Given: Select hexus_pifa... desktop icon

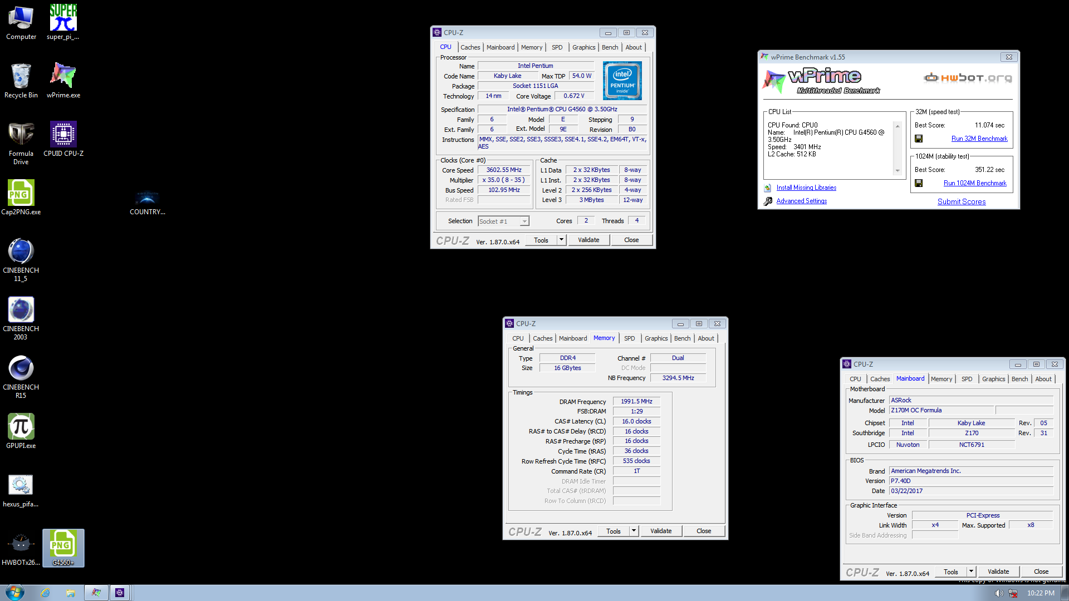Looking at the screenshot, I should click(x=21, y=490).
